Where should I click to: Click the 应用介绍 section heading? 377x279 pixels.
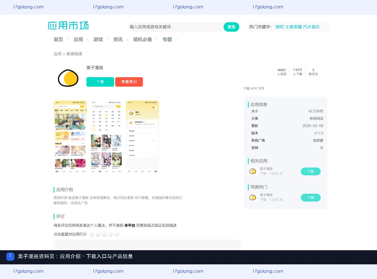click(65, 190)
